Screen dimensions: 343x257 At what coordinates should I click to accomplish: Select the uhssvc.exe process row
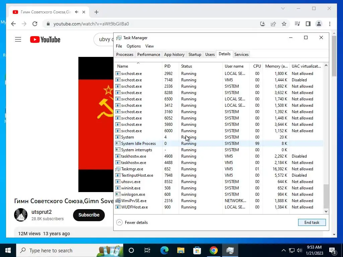pyautogui.click(x=219, y=182)
